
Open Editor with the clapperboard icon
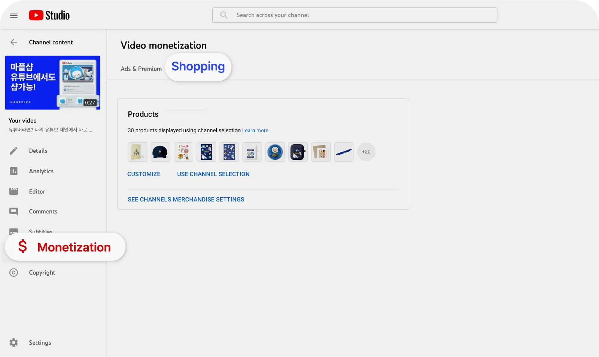(13, 192)
